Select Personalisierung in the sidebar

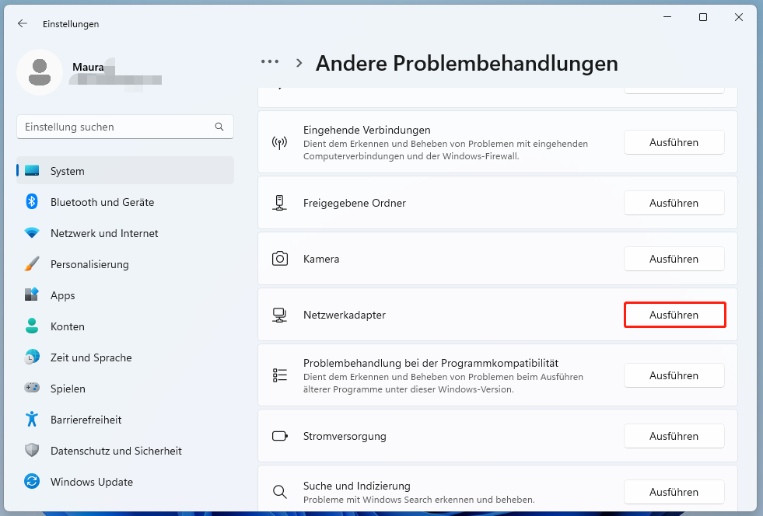point(125,264)
